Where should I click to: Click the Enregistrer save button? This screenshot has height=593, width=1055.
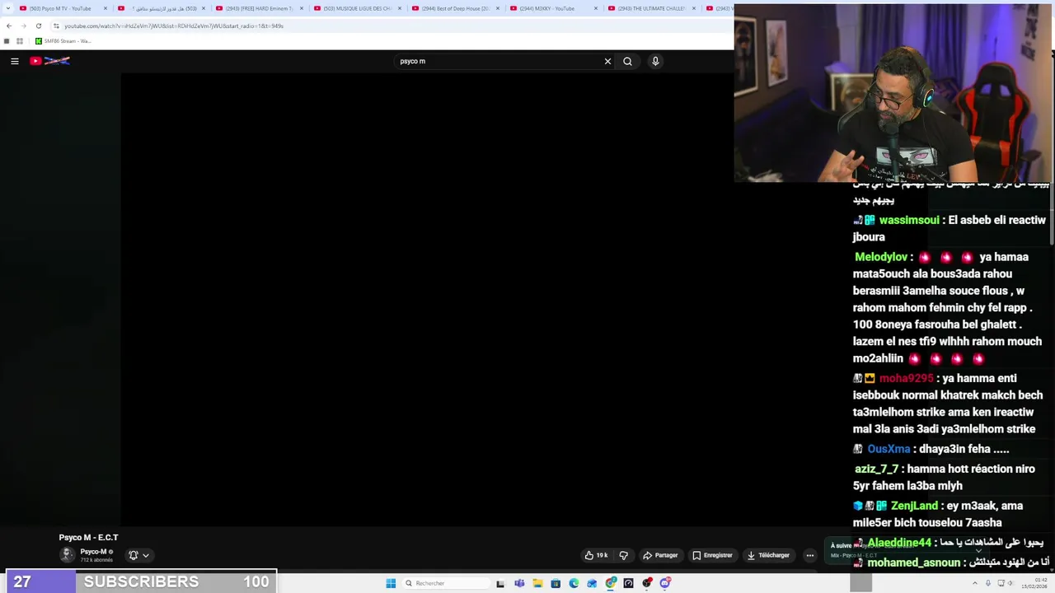coord(712,555)
